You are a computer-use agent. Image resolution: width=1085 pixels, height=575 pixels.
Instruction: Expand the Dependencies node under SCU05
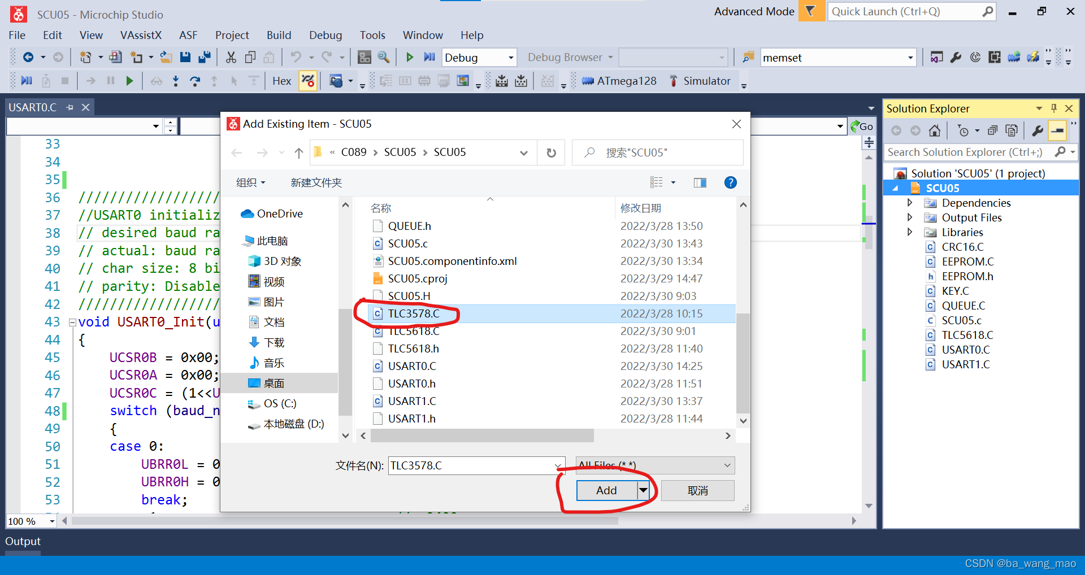(x=910, y=202)
